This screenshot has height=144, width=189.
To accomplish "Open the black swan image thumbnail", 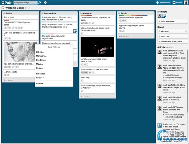I will pyautogui.click(x=97, y=47).
